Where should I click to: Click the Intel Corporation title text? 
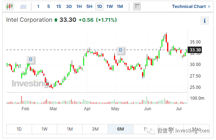point(29,20)
